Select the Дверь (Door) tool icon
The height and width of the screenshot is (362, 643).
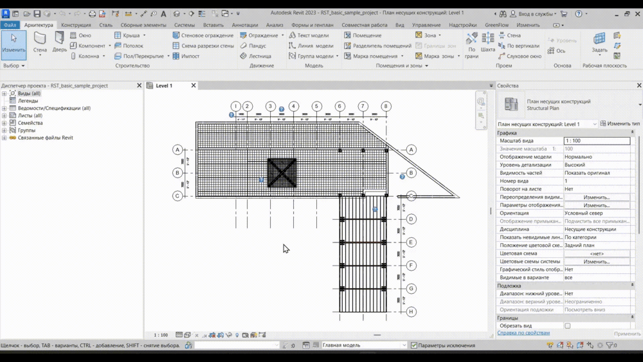pyautogui.click(x=59, y=40)
